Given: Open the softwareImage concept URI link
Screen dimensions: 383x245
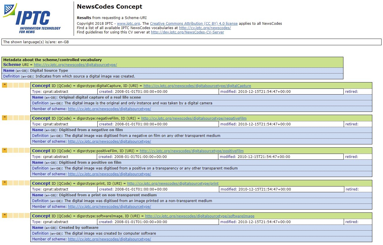Looking at the screenshot, I should coord(200,216).
